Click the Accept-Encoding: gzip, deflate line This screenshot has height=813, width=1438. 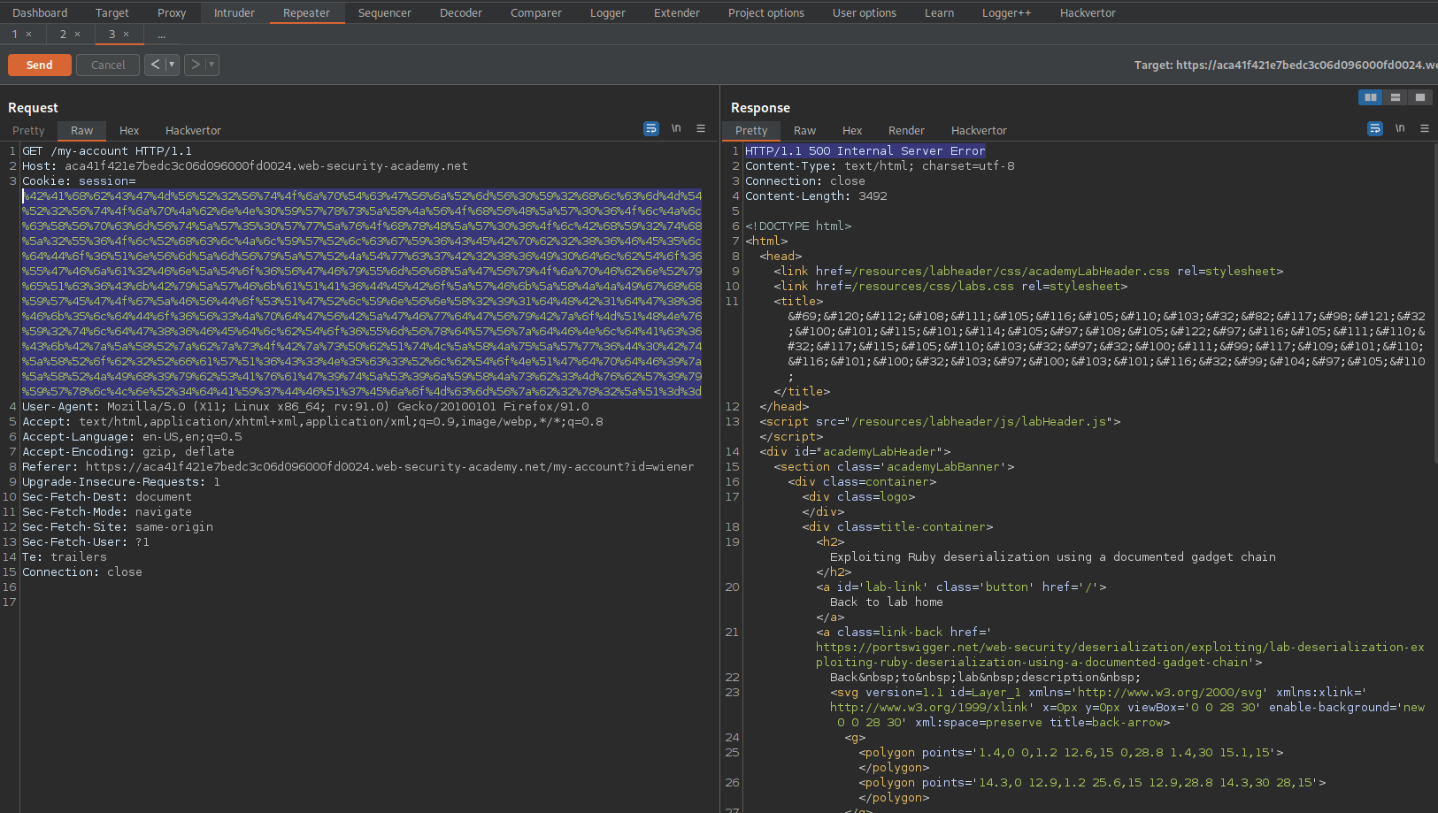point(128,451)
